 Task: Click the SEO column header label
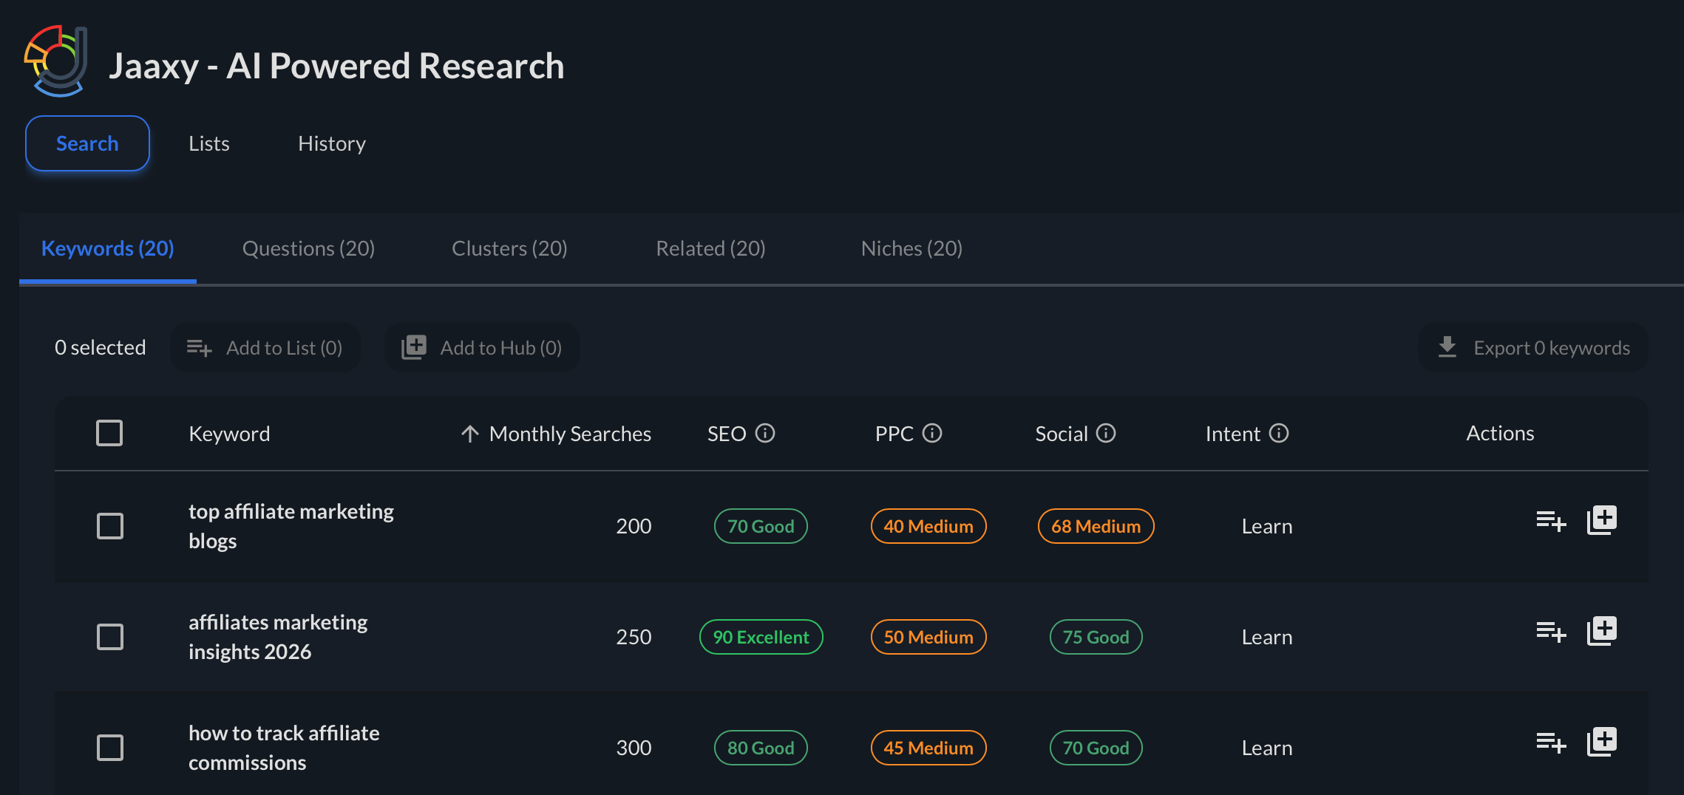727,434
